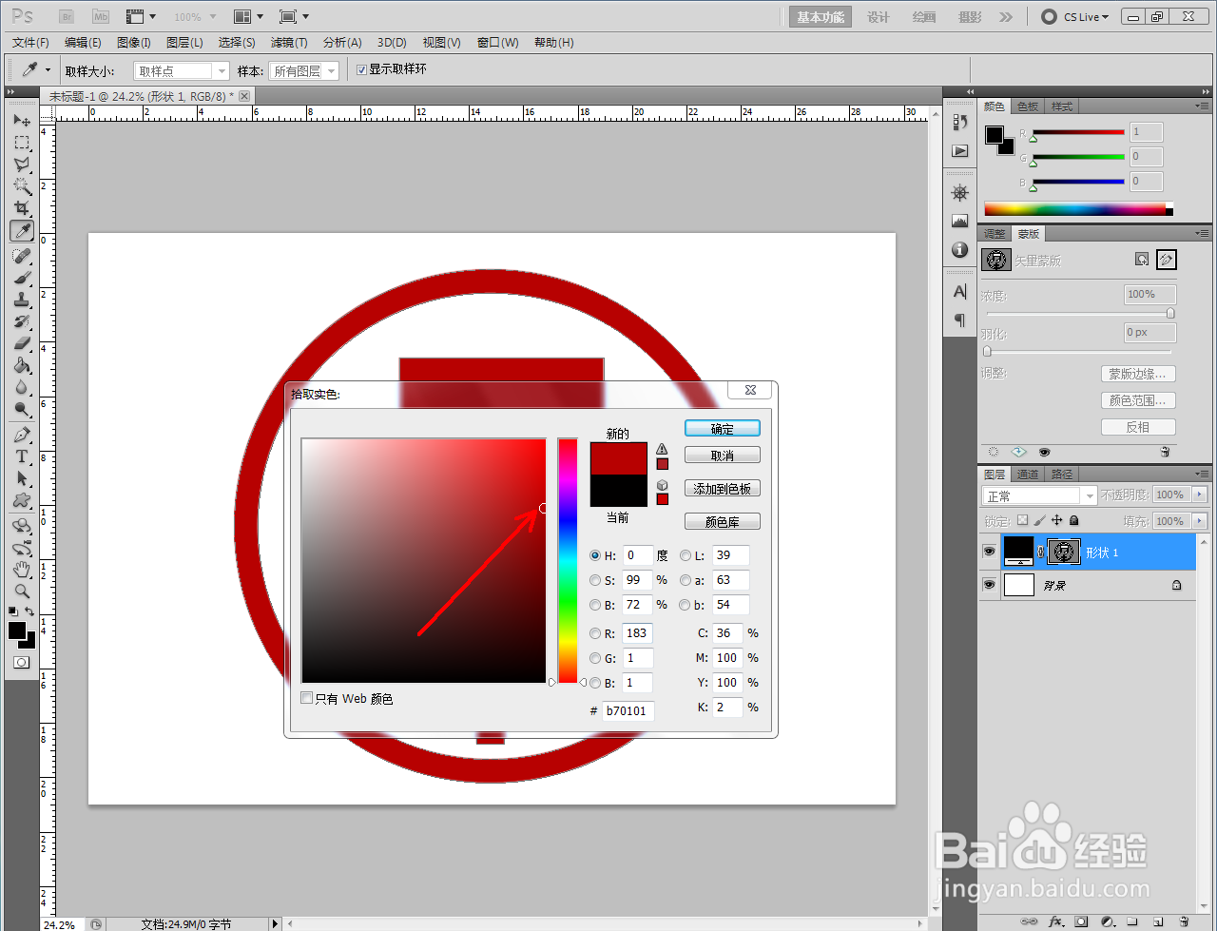Click the add vector mask icon
Viewport: 1217px width, 931px height.
1167,259
